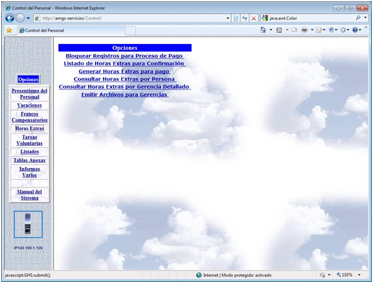The width and height of the screenshot is (373, 283).
Task: Open Favorites with the star icon
Action: pyautogui.click(x=9, y=30)
